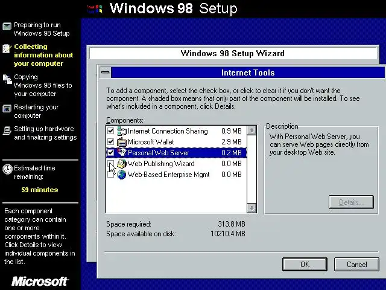The width and height of the screenshot is (386, 290).
Task: Click the 0.2 MB size value
Action: (232, 153)
